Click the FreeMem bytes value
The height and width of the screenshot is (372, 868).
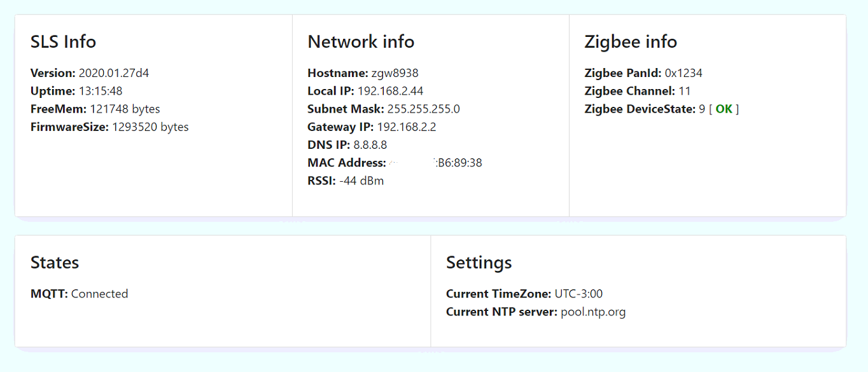click(125, 109)
